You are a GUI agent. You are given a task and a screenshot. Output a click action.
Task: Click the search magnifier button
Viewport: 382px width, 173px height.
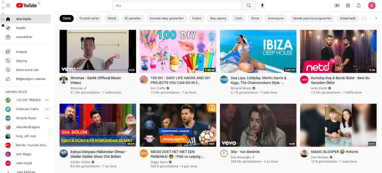coord(249,5)
